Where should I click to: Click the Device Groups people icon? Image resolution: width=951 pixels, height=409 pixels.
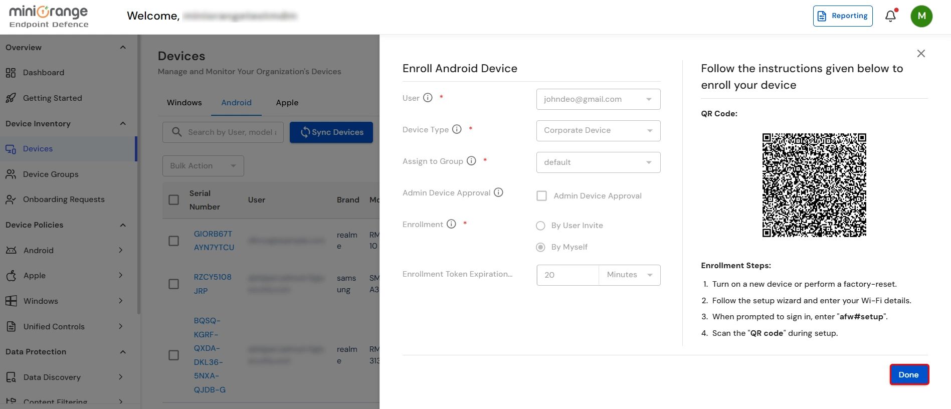coord(11,174)
